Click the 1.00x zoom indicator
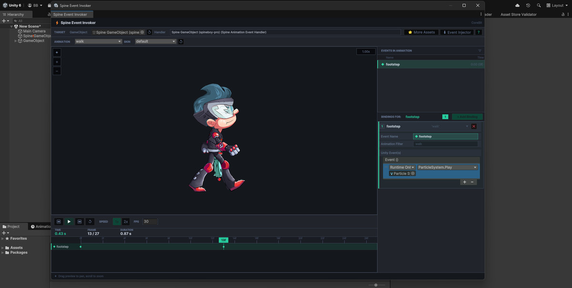 pos(366,51)
